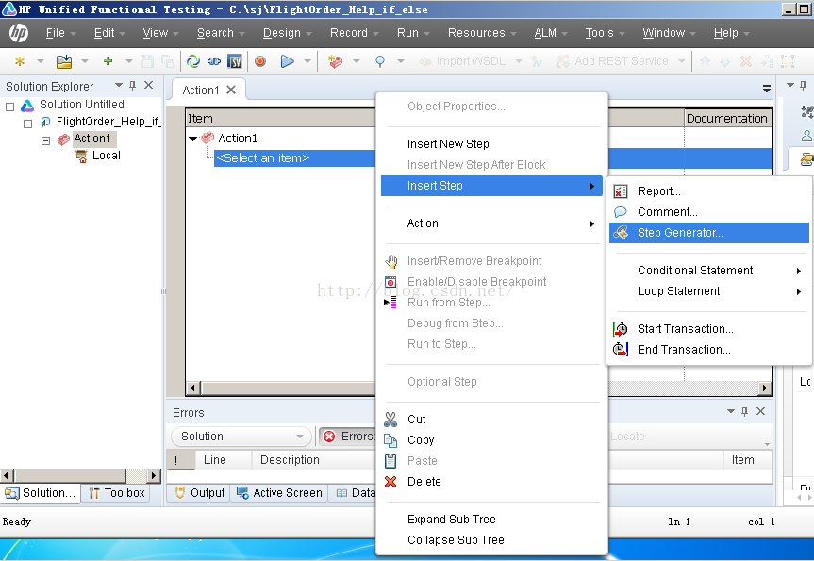Close the Action1 document tab
814x561 pixels.
click(231, 90)
